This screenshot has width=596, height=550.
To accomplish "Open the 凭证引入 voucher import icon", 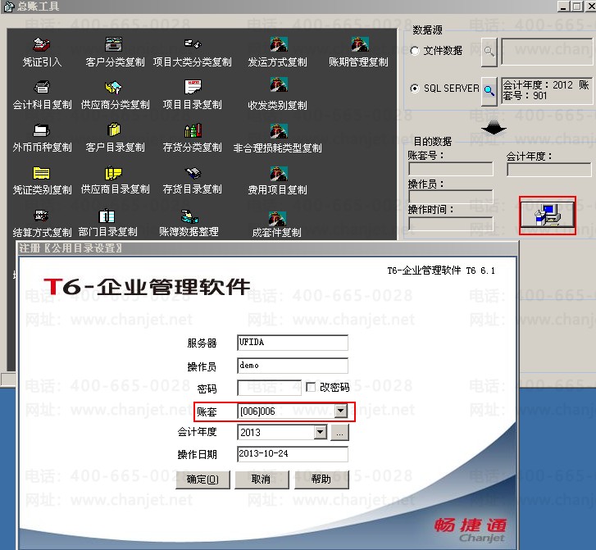I will tap(42, 45).
